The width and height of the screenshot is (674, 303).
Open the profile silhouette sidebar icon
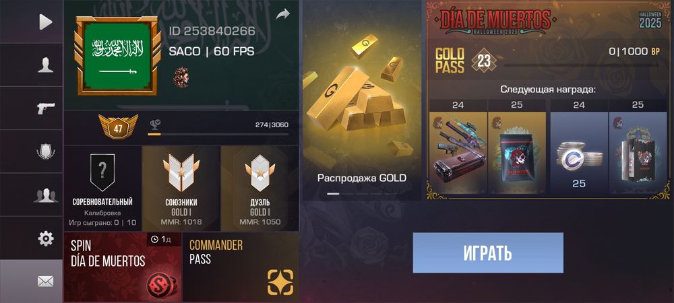coord(46,65)
